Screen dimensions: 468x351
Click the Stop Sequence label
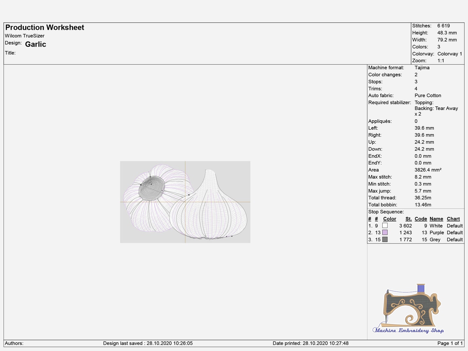[386, 212]
